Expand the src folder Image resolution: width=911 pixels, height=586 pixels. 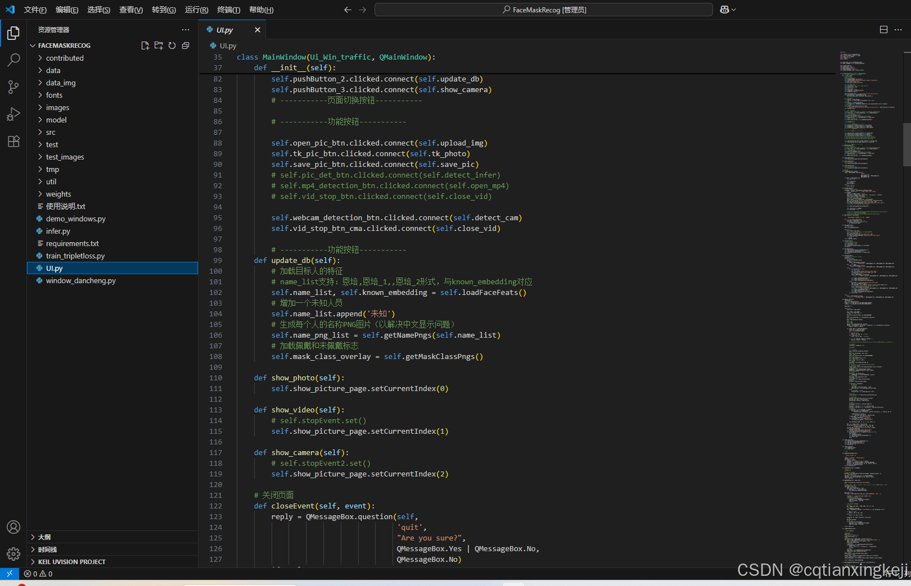[112, 132]
